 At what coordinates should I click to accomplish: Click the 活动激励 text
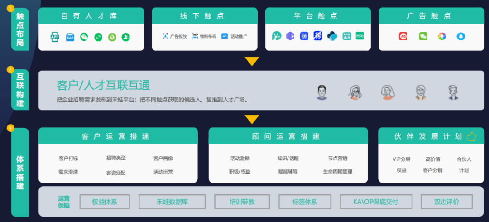tap(240, 158)
